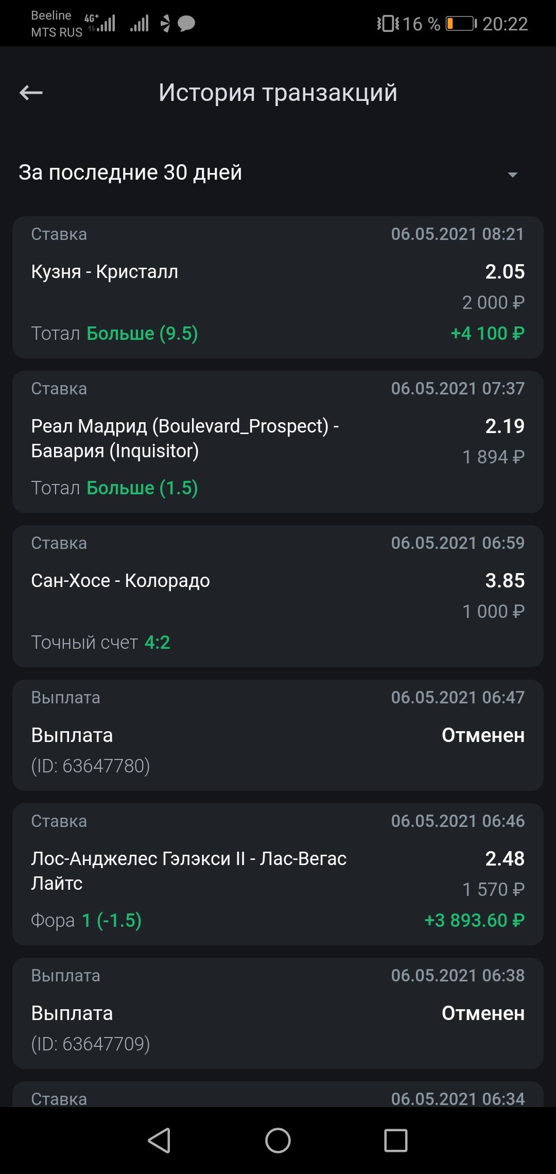This screenshot has width=556, height=1174.
Task: Tap the +3 893.60 ₽ winning amount
Action: [x=474, y=920]
